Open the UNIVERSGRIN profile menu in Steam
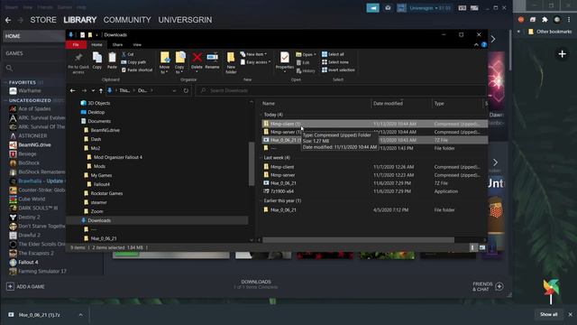The image size is (577, 325). click(x=185, y=20)
